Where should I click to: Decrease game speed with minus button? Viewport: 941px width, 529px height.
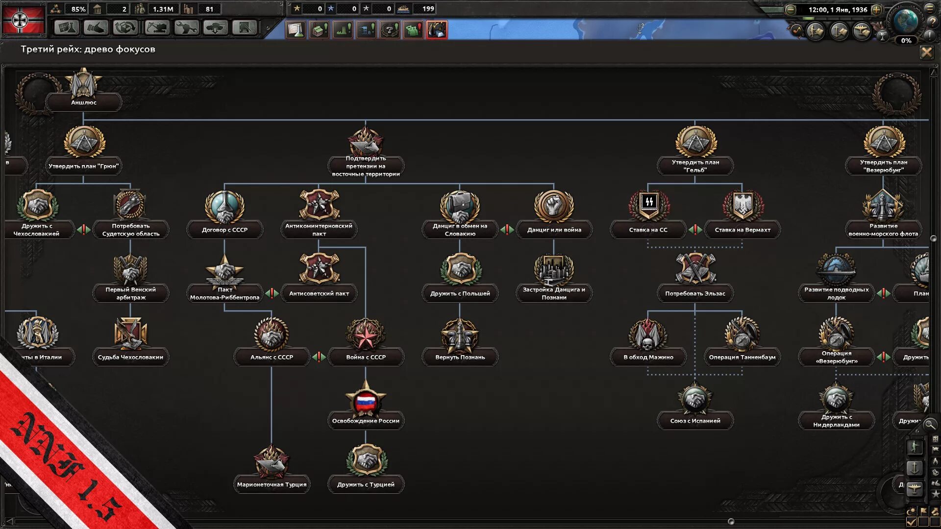point(791,9)
